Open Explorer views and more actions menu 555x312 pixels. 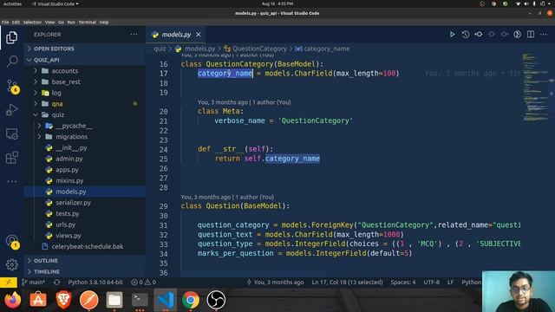tap(134, 35)
